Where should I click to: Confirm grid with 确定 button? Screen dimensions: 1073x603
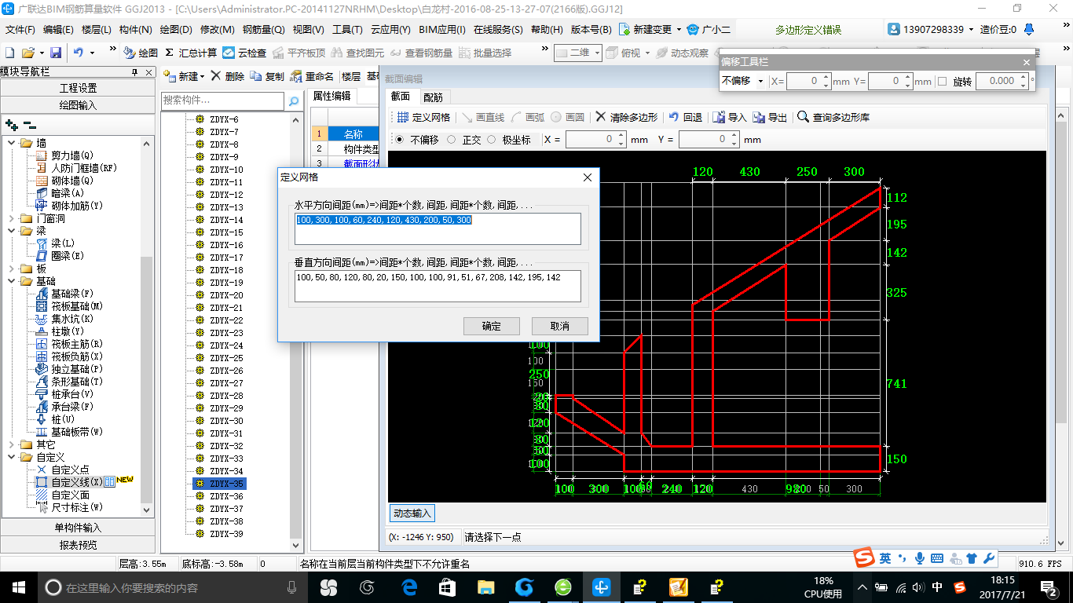coord(492,326)
